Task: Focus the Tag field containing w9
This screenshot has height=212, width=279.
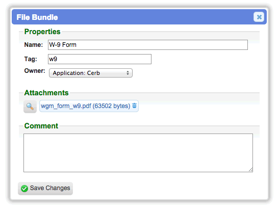Action: pyautogui.click(x=99, y=59)
